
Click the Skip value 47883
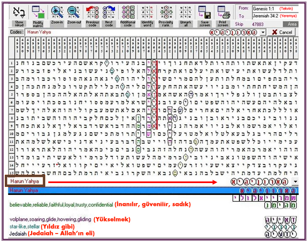tap(258, 24)
